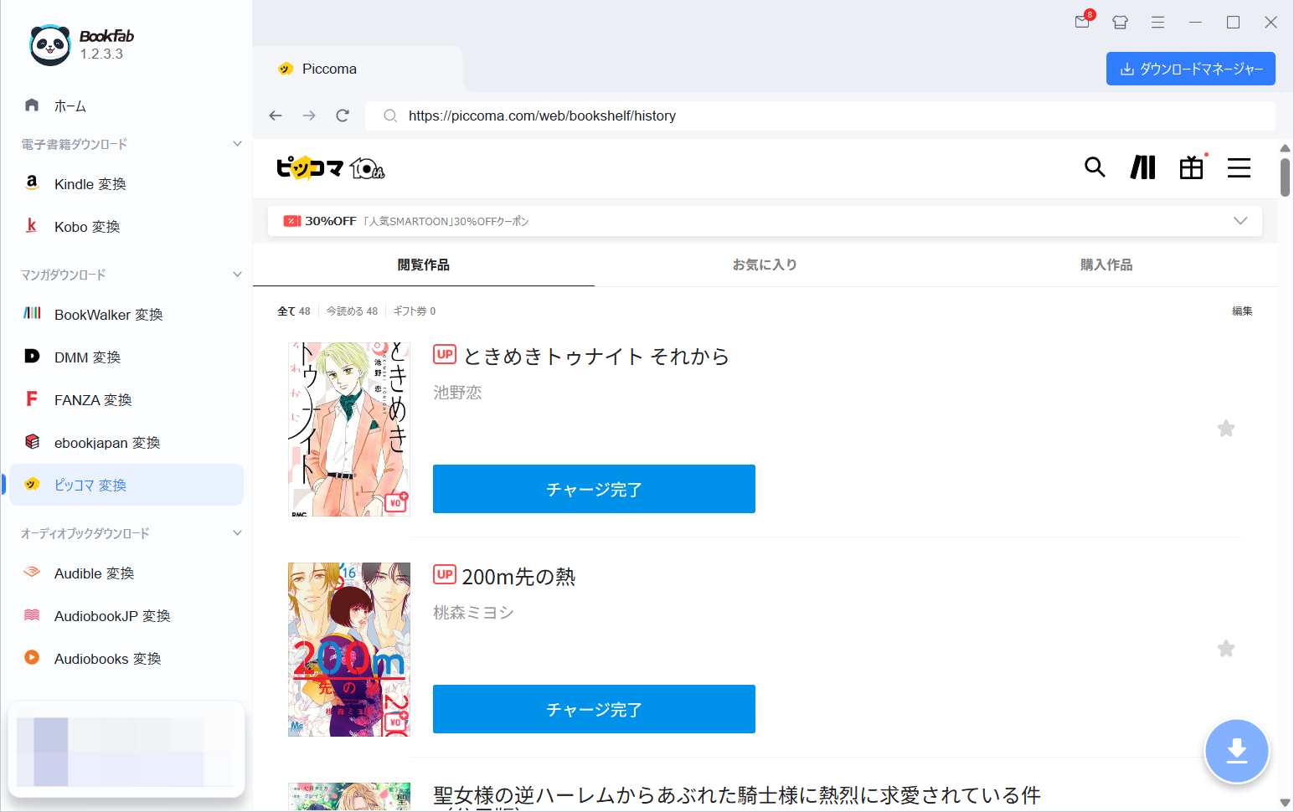Click 編集 to edit the list
The image size is (1294, 812).
[x=1242, y=311]
